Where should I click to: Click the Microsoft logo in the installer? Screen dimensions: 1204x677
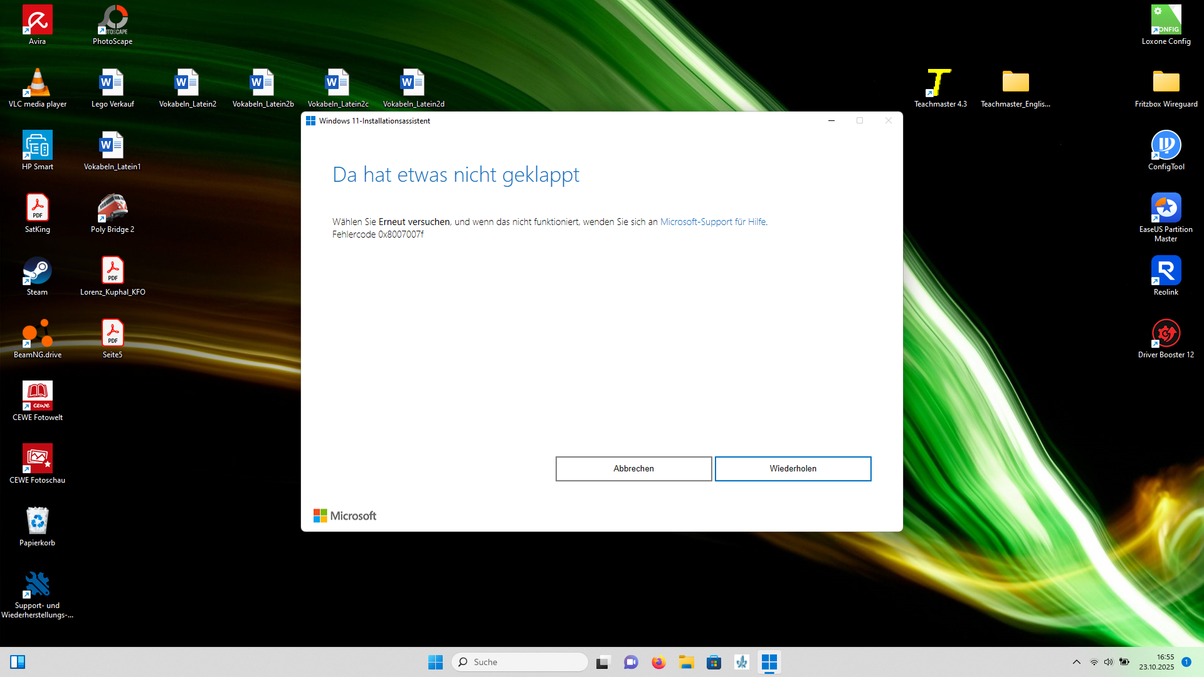(x=345, y=515)
